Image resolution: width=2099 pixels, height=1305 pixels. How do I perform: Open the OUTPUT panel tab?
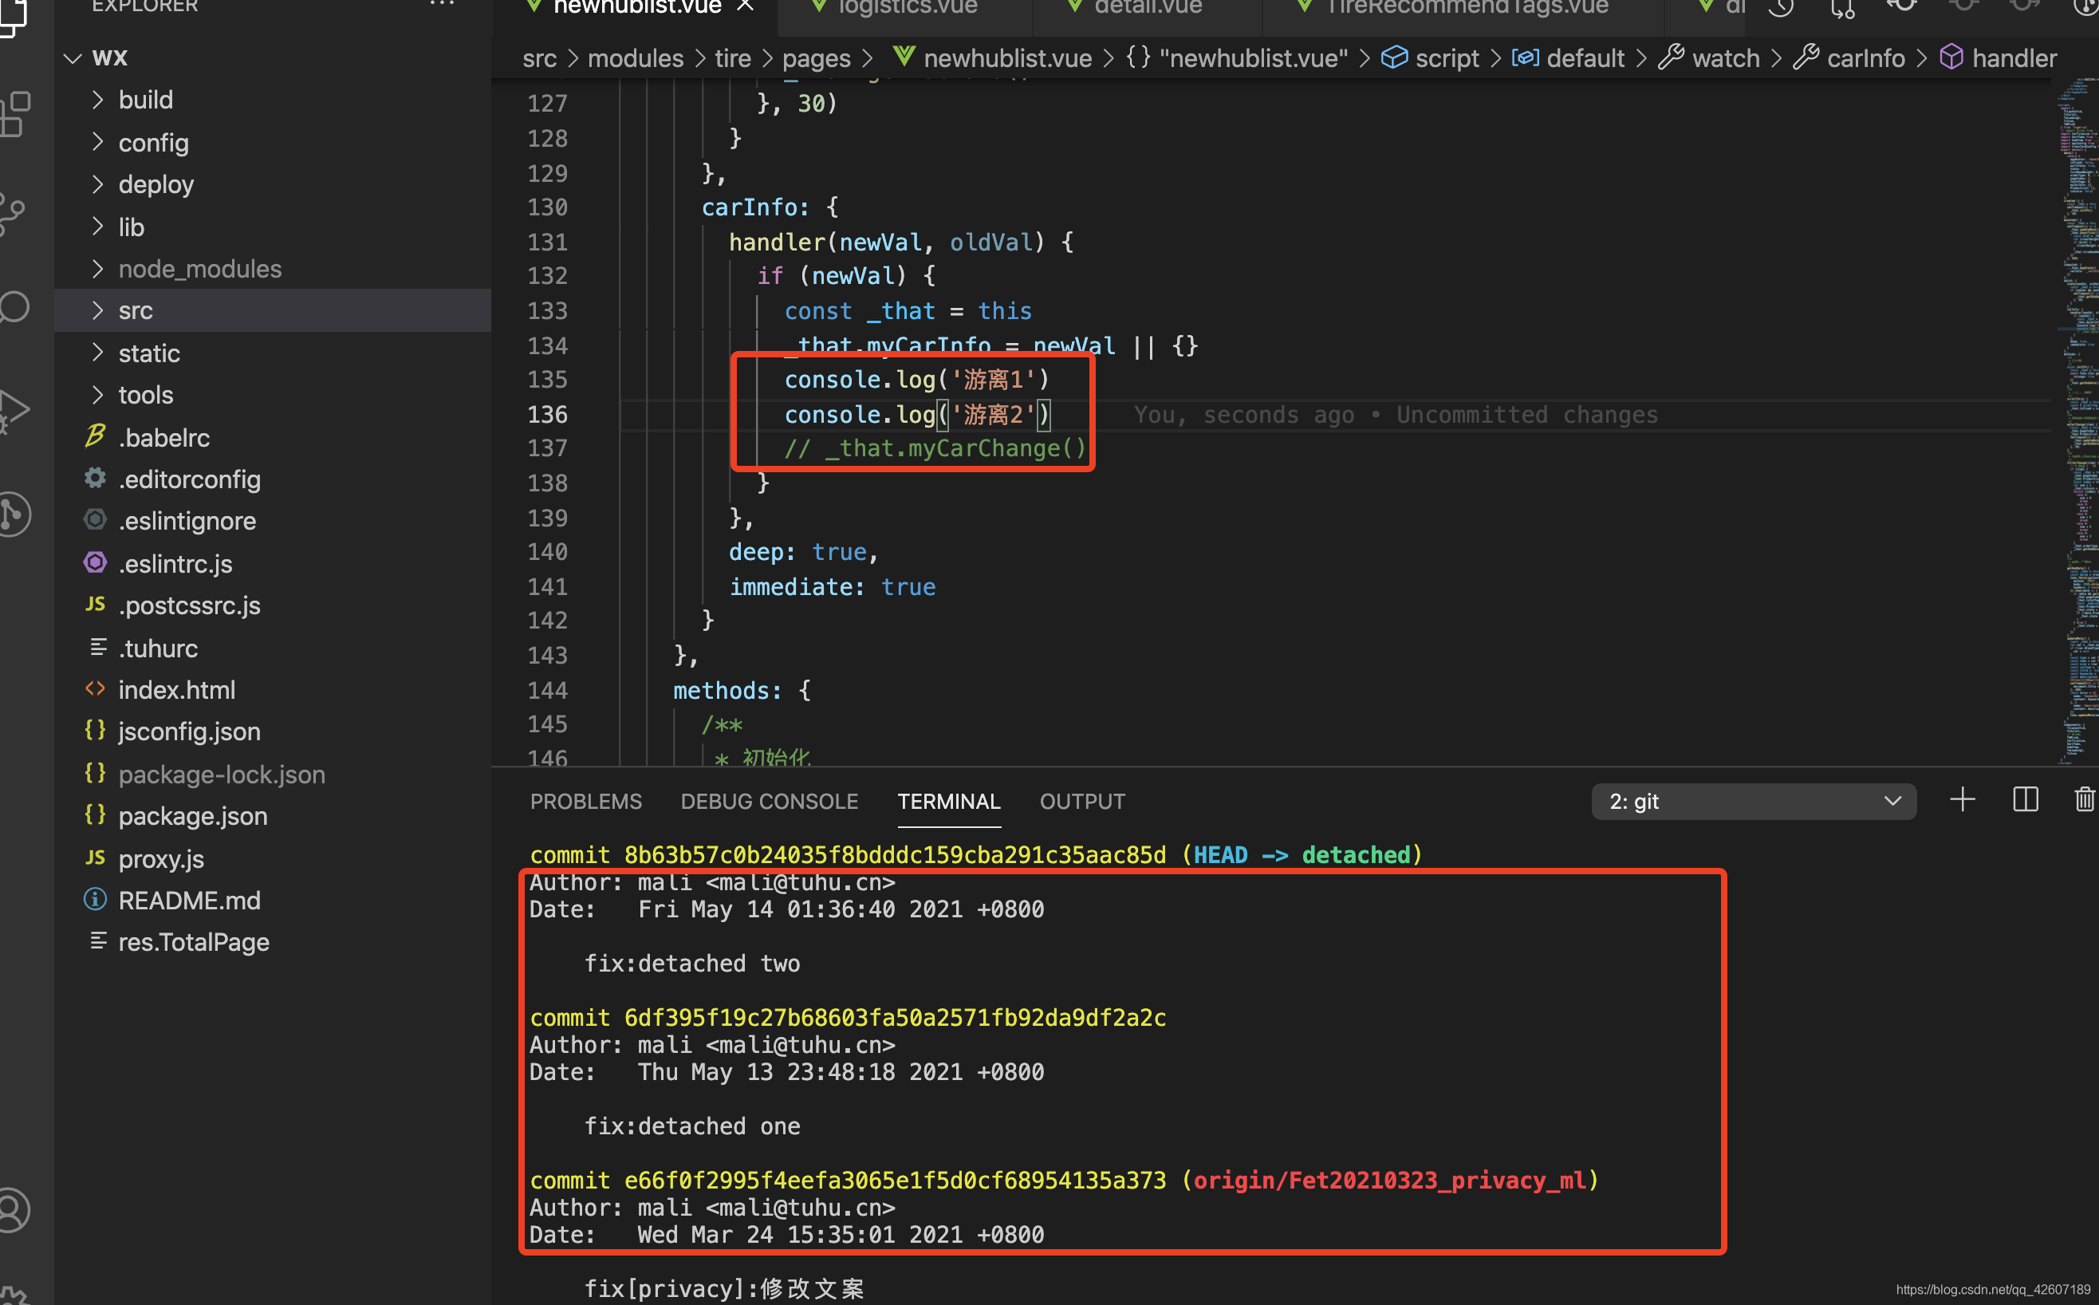[x=1082, y=802]
